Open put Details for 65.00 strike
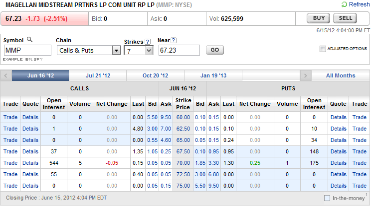The image size is (371, 207). coord(339,140)
